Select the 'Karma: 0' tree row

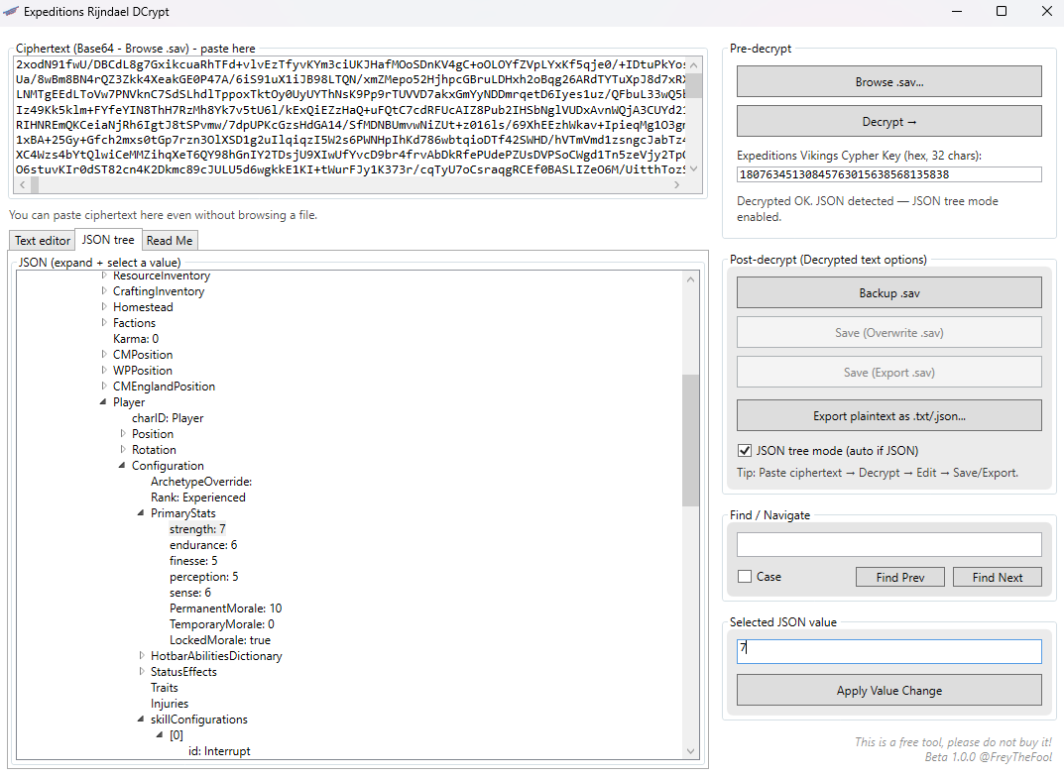pos(136,339)
